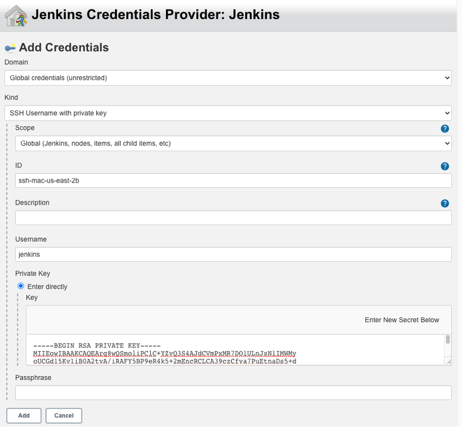The width and height of the screenshot is (462, 427).
Task: Click into the Username field
Action: 233,254
